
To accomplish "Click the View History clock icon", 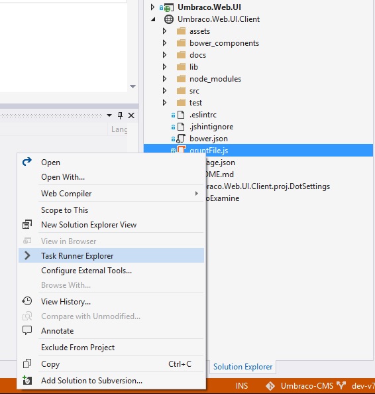I will 27,301.
